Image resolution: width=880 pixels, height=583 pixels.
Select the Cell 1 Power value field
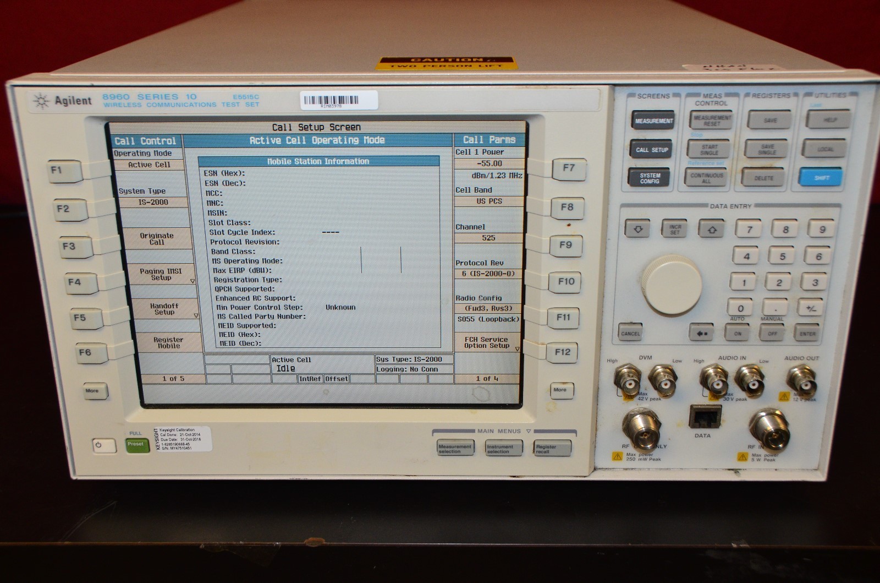[489, 164]
